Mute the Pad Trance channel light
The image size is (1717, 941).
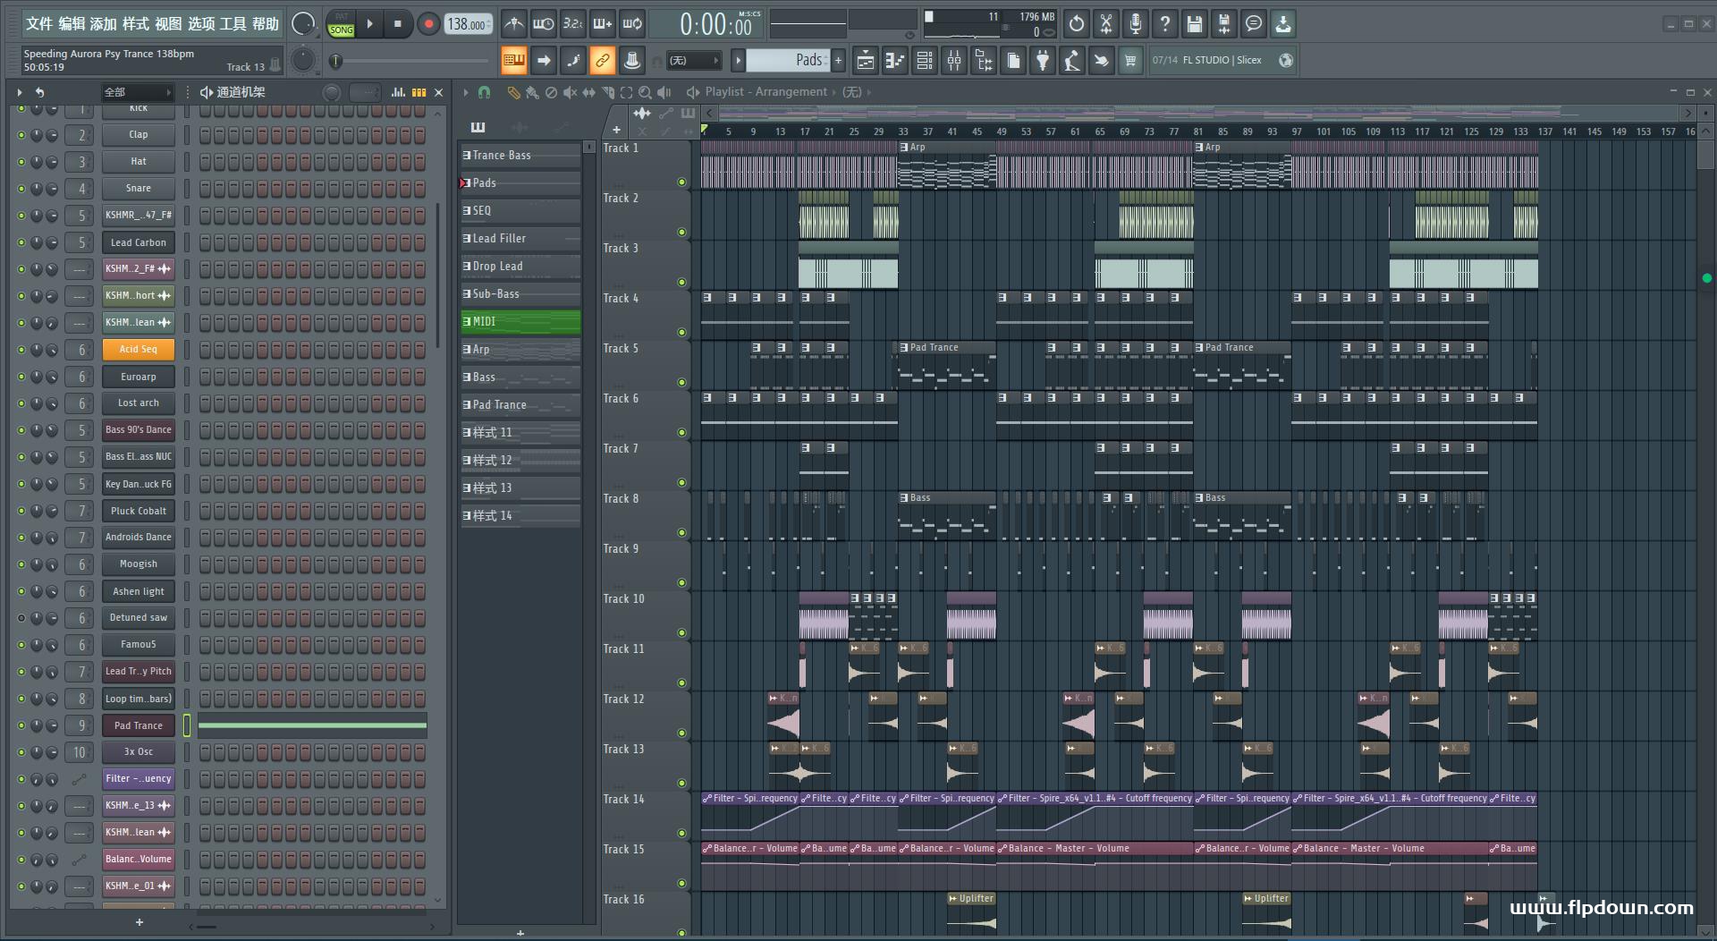coord(21,725)
